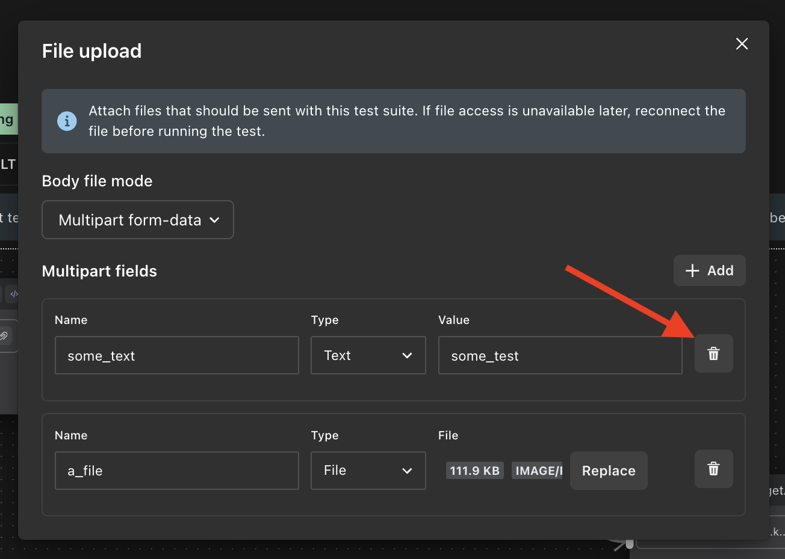Screen dimensions: 785x559
Task: Open Type dropdown for some_text field
Action: pyautogui.click(x=368, y=355)
